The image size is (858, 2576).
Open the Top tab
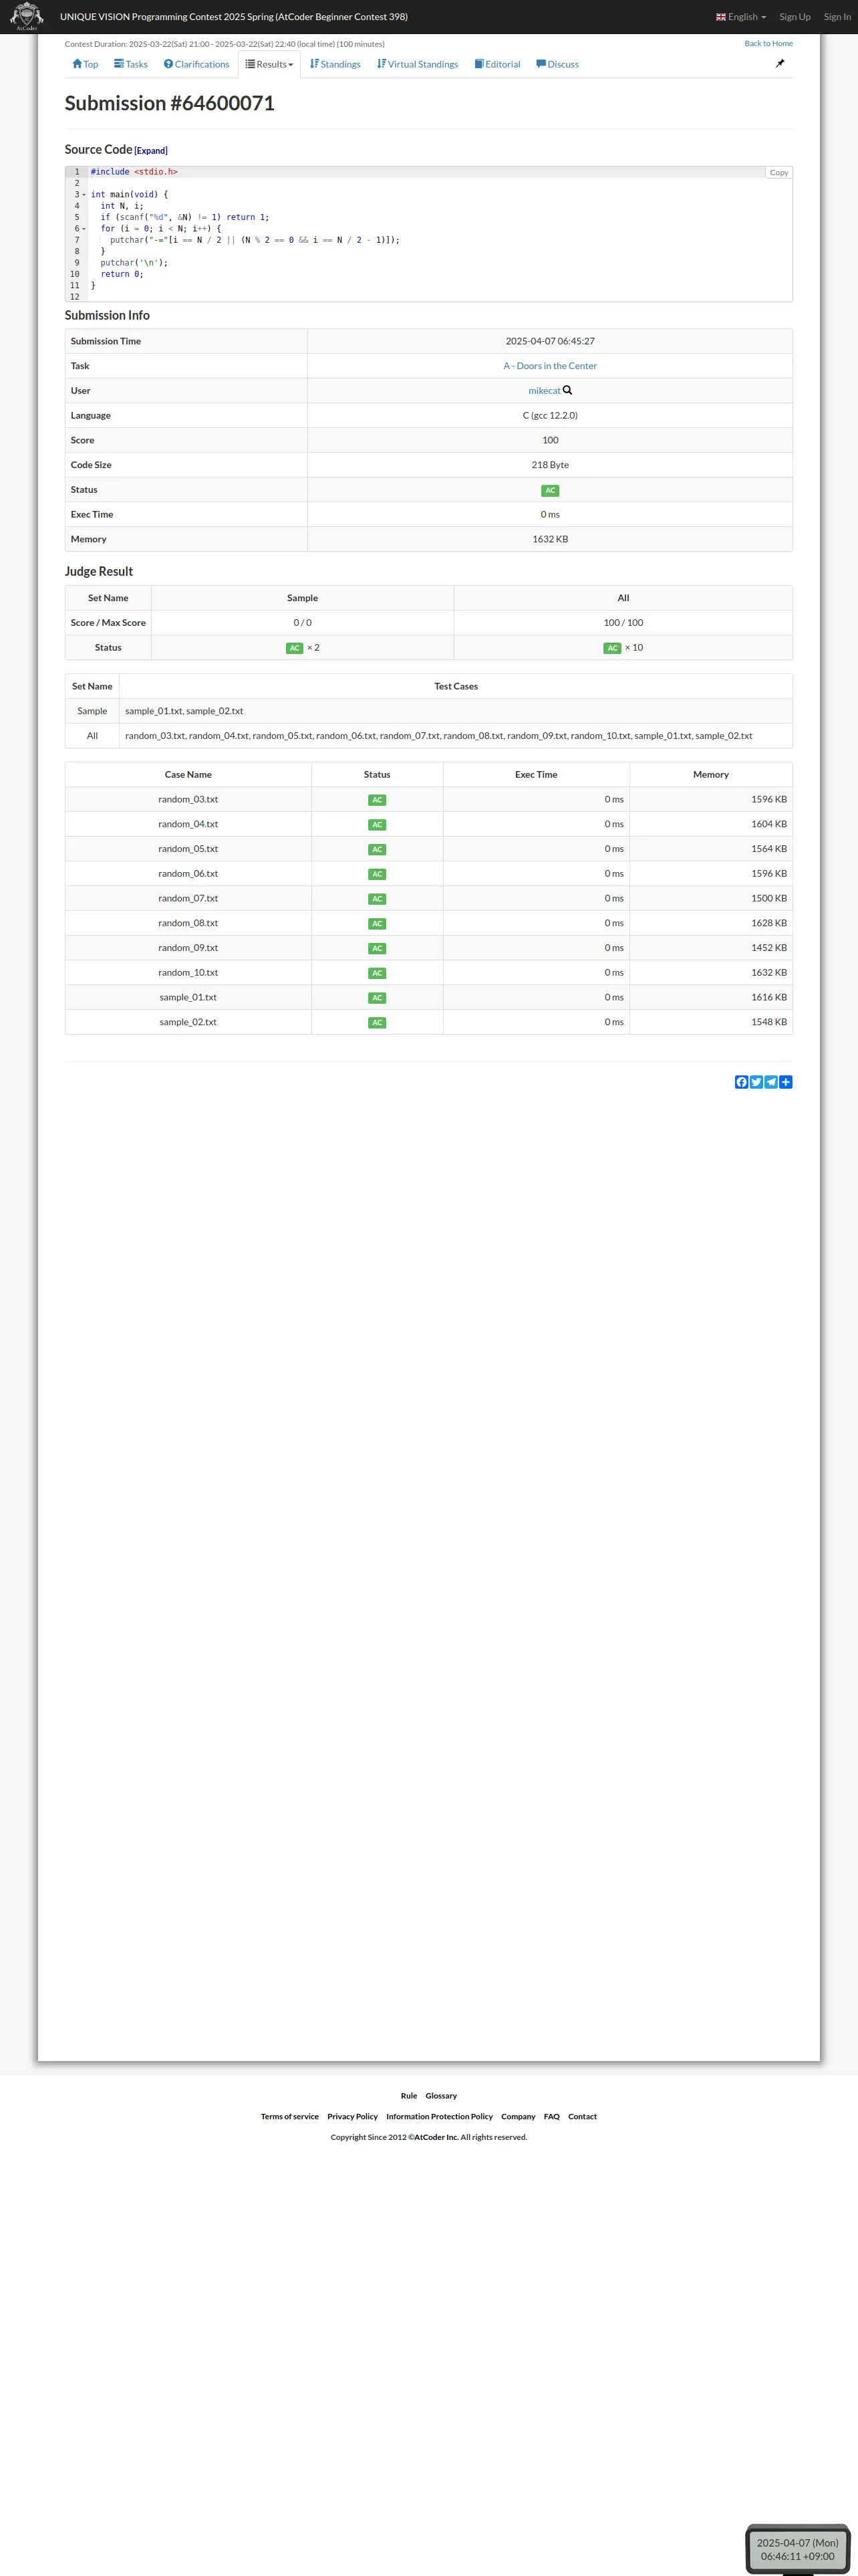pos(85,64)
